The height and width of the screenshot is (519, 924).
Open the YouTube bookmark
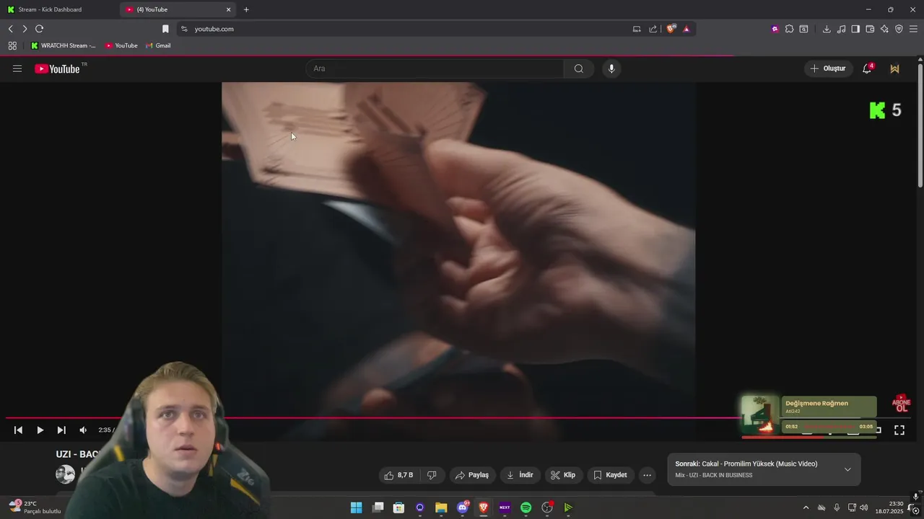(121, 45)
